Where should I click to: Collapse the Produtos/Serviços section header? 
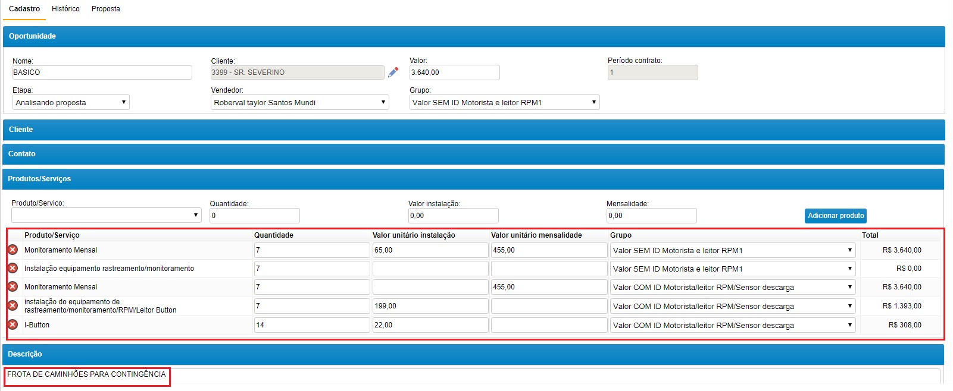(x=474, y=179)
